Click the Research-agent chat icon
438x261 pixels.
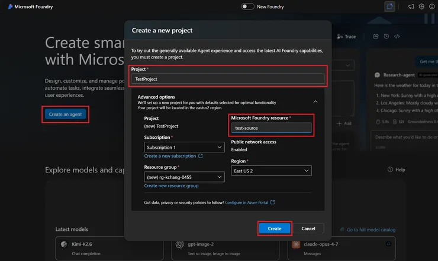377,75
